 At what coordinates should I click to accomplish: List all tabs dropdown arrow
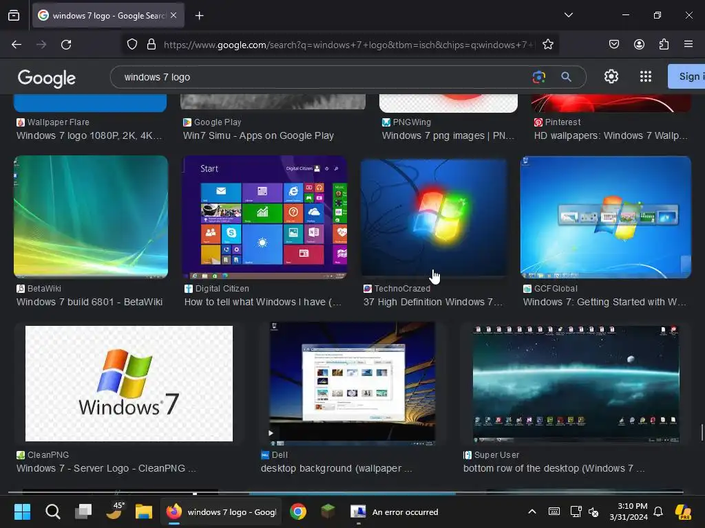click(x=568, y=15)
